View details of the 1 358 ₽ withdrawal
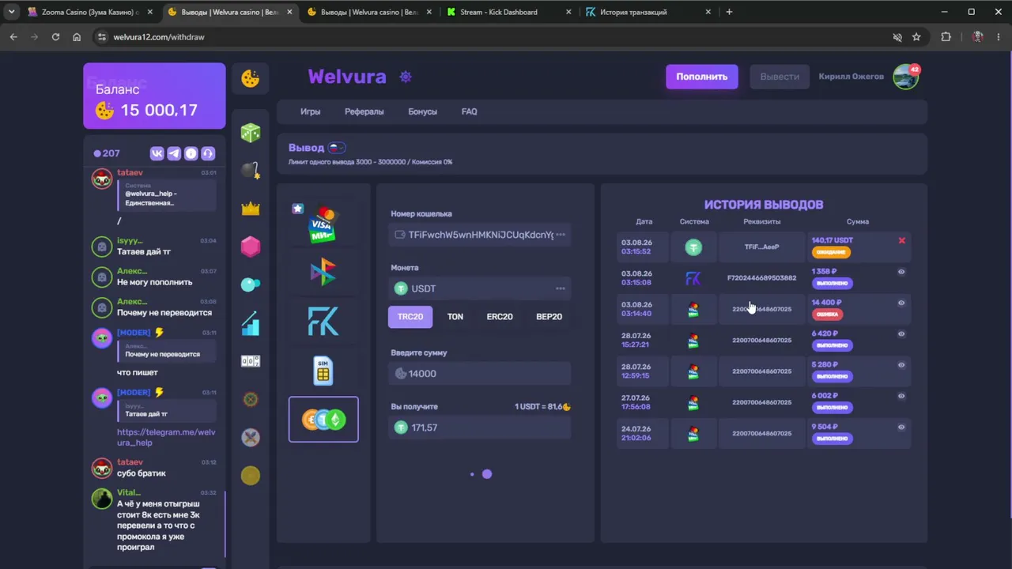This screenshot has height=569, width=1012. 901,272
